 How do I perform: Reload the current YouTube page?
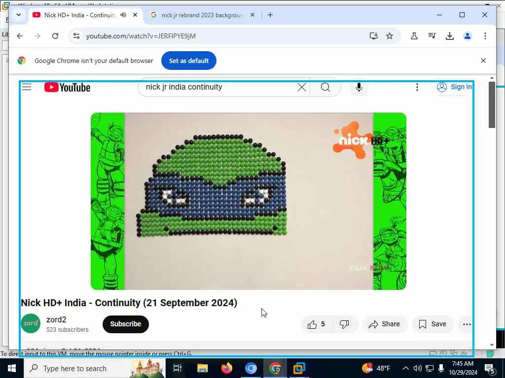tap(55, 36)
